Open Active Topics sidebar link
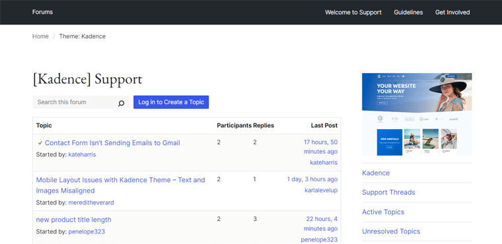502x244 pixels. tap(383, 212)
